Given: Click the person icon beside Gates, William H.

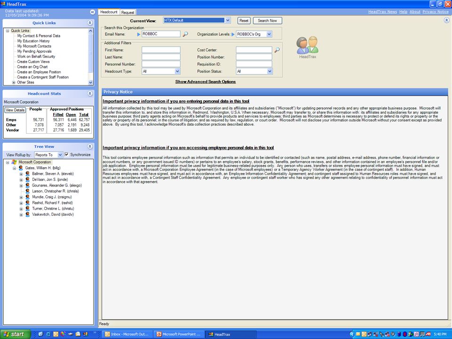Looking at the screenshot, I should 21,168.
